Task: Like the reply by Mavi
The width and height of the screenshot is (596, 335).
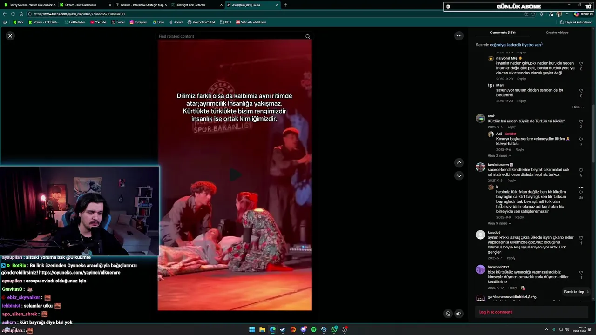Action: click(581, 91)
